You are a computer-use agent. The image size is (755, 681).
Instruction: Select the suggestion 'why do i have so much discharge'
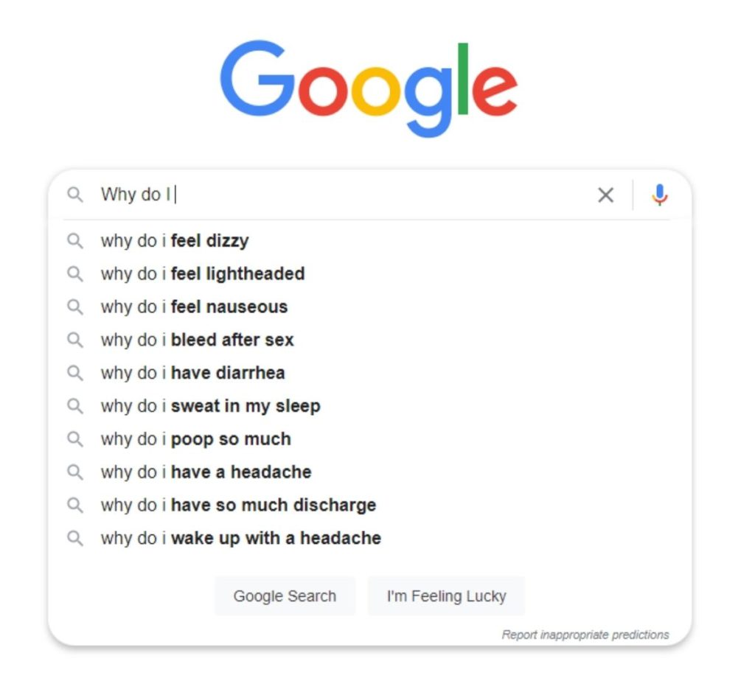(238, 505)
